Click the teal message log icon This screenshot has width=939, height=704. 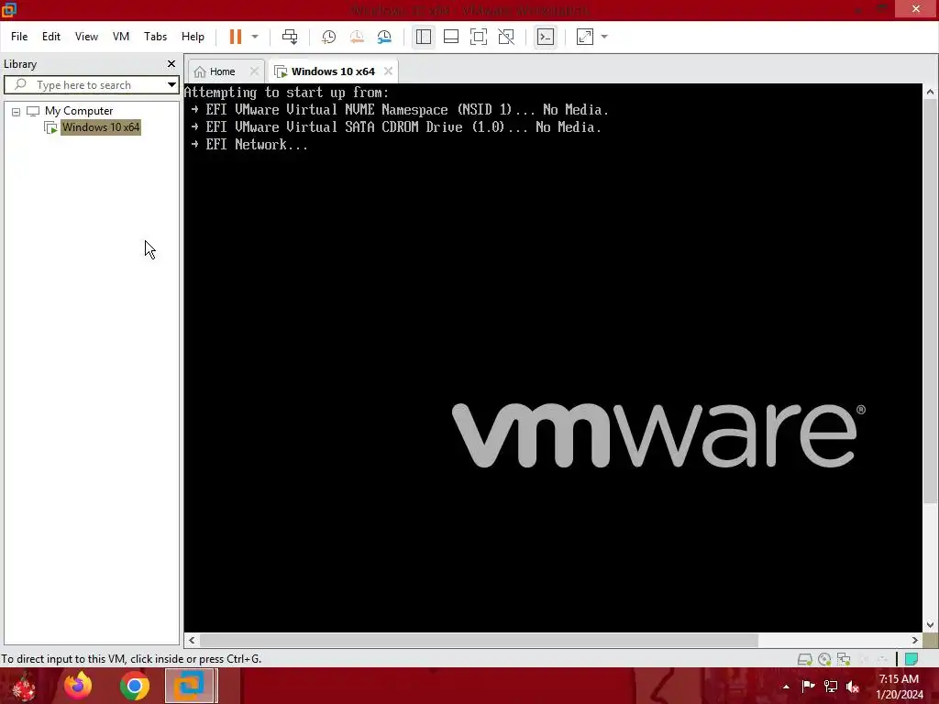pyautogui.click(x=911, y=659)
